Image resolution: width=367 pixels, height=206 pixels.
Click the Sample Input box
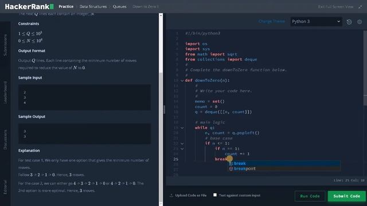click(x=84, y=97)
